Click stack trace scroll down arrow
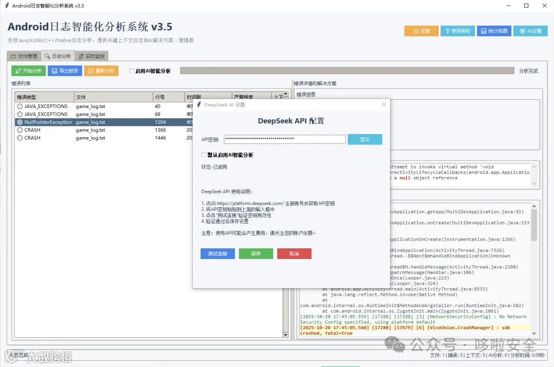The width and height of the screenshot is (554, 367). pos(534,333)
